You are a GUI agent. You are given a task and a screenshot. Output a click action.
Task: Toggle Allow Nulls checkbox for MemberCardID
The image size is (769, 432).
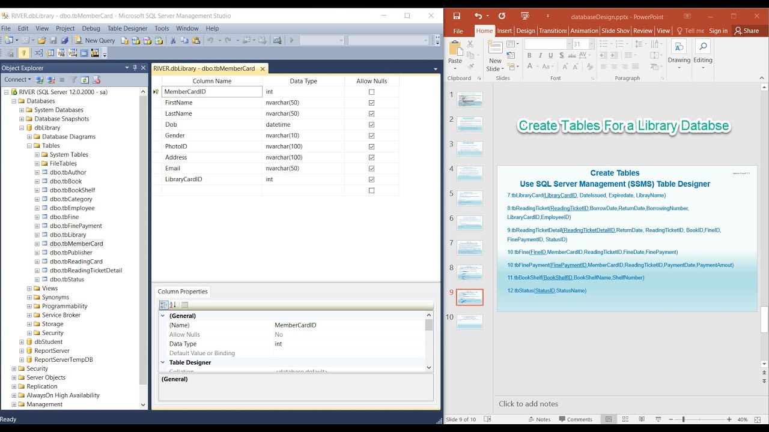371,92
